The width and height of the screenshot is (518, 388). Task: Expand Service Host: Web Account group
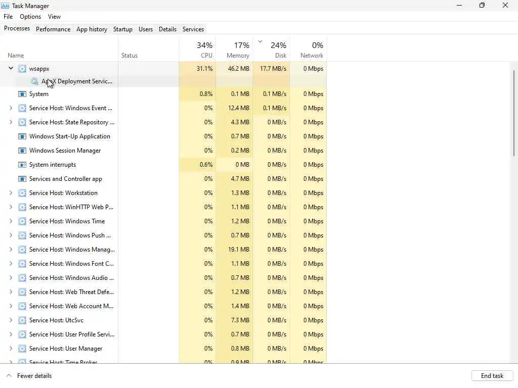click(x=11, y=306)
